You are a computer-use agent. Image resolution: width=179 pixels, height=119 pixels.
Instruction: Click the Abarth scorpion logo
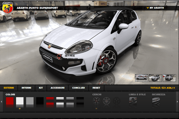coord(7,8)
